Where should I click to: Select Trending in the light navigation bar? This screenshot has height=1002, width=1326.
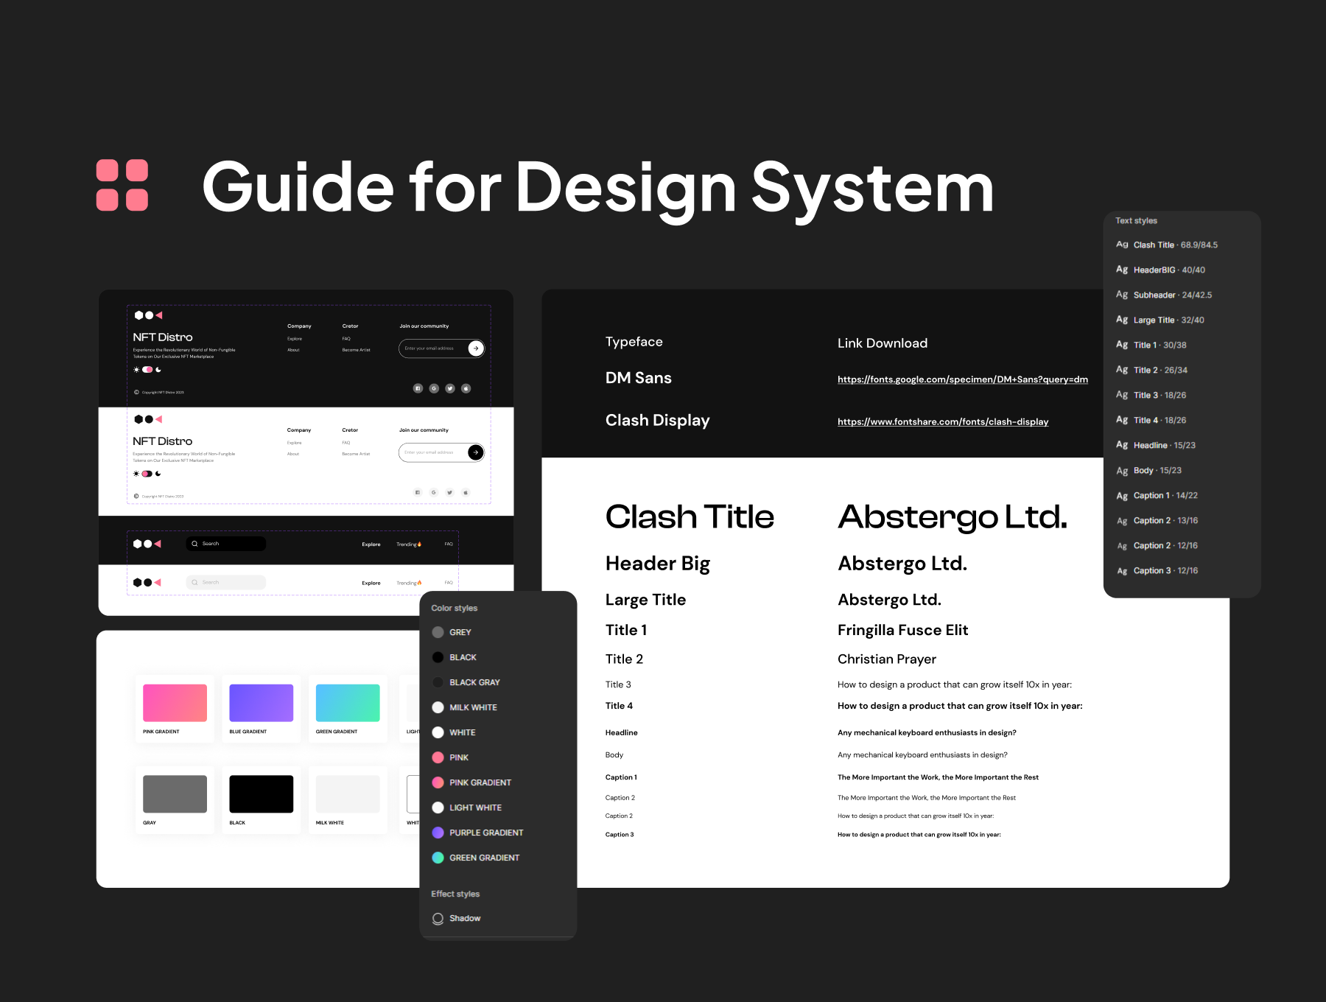point(409,583)
